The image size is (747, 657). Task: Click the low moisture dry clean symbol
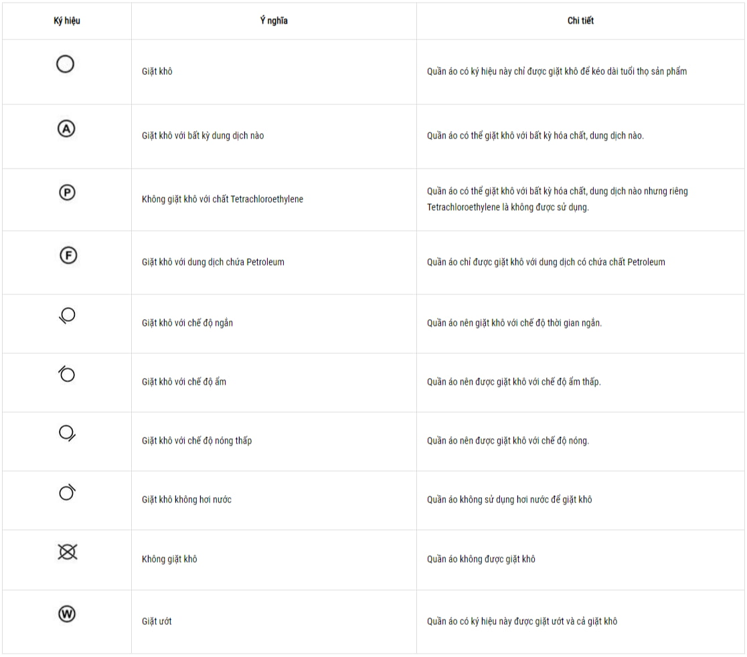67,374
